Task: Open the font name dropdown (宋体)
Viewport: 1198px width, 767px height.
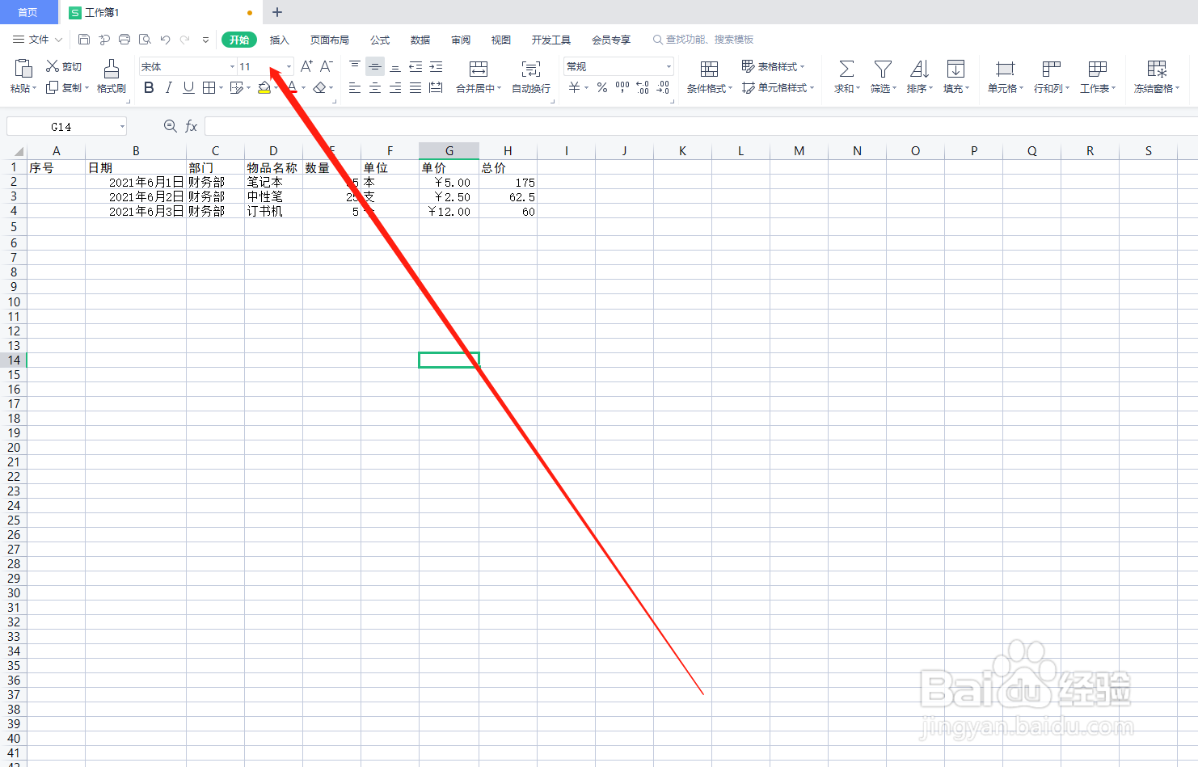Action: (x=232, y=66)
